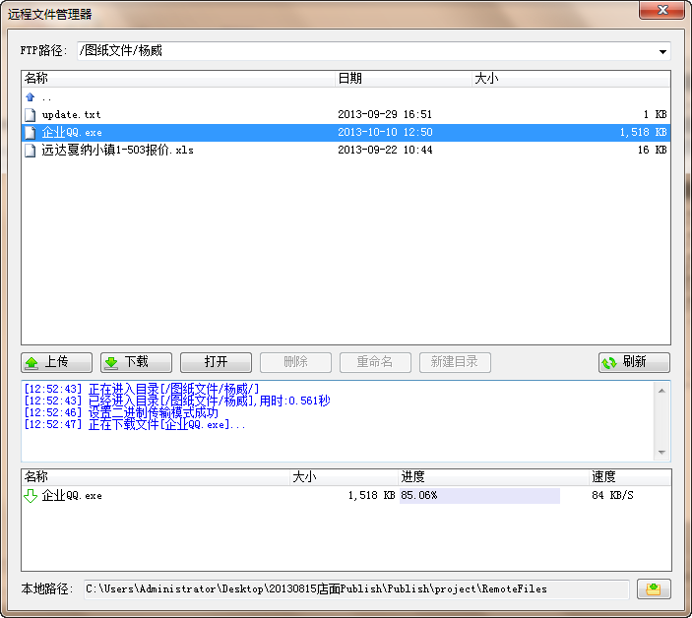The image size is (692, 618).
Task: Click the 远达夏纳小镇1-503报价.xls file icon
Action: click(x=30, y=150)
